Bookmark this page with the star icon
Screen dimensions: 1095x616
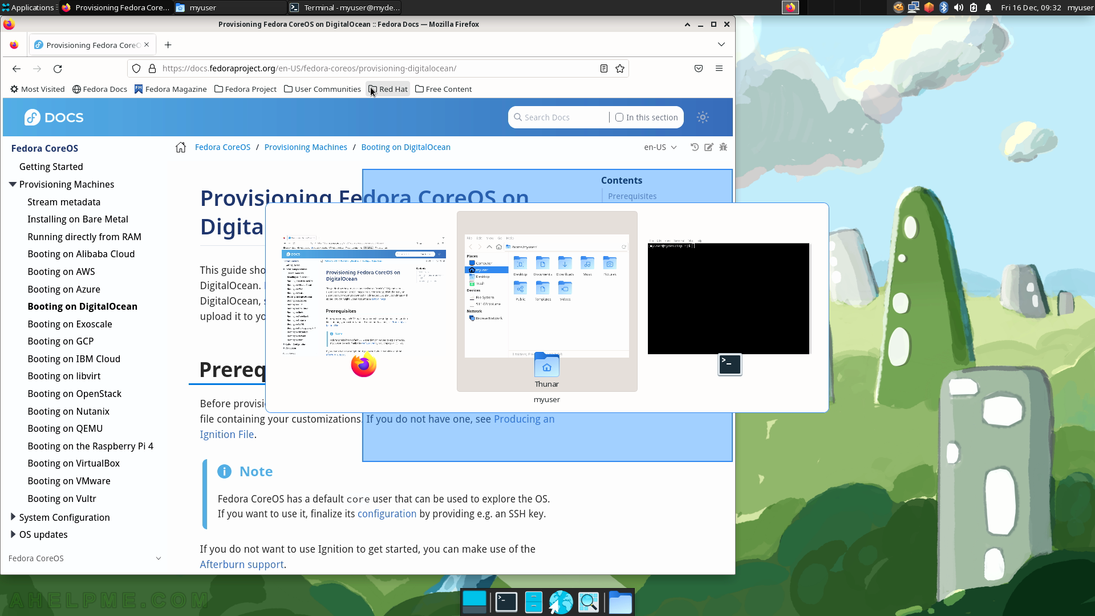click(620, 68)
